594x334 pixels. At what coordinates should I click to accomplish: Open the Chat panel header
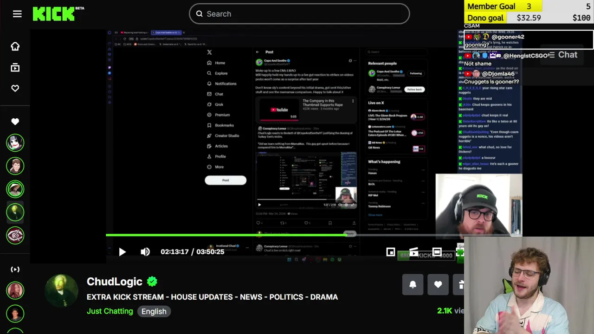(562, 55)
